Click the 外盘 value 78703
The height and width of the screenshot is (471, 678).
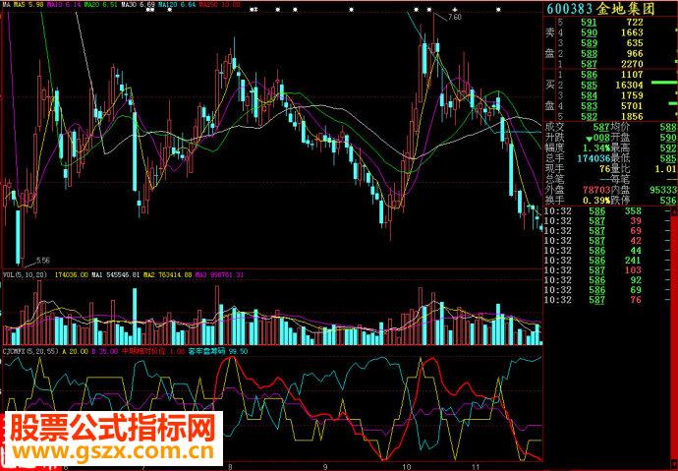coord(595,190)
